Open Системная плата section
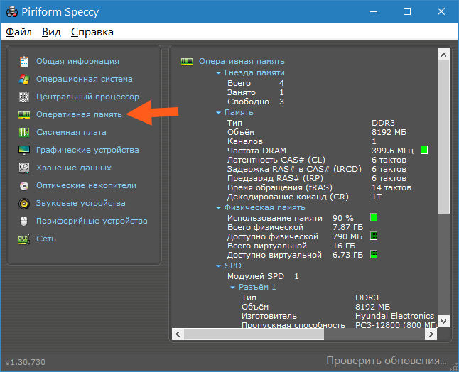The height and width of the screenshot is (372, 459). click(x=71, y=133)
